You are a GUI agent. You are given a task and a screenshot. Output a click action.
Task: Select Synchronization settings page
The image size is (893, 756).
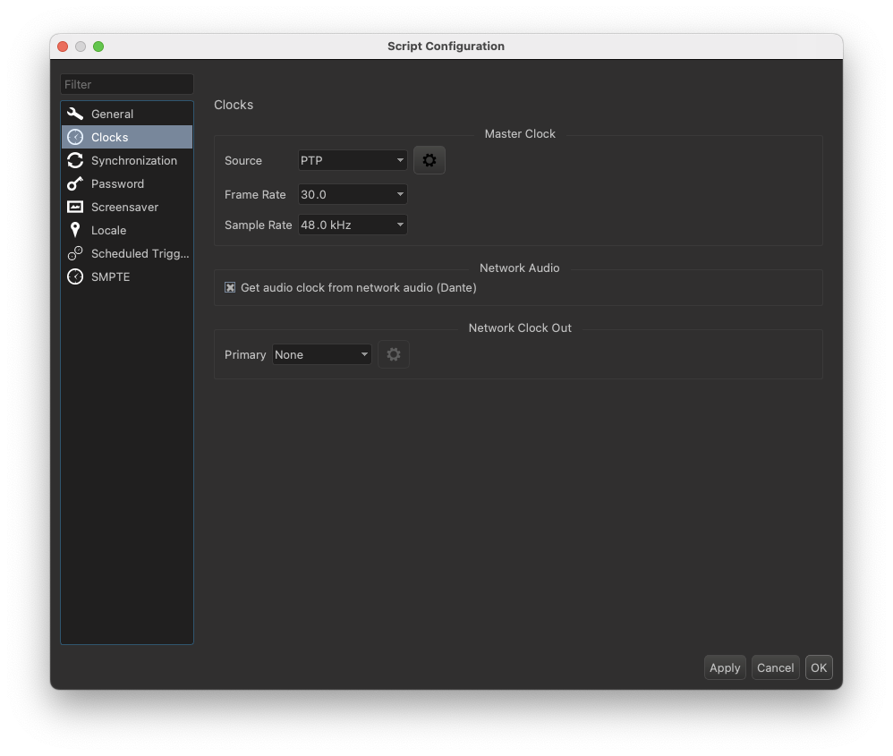127,160
